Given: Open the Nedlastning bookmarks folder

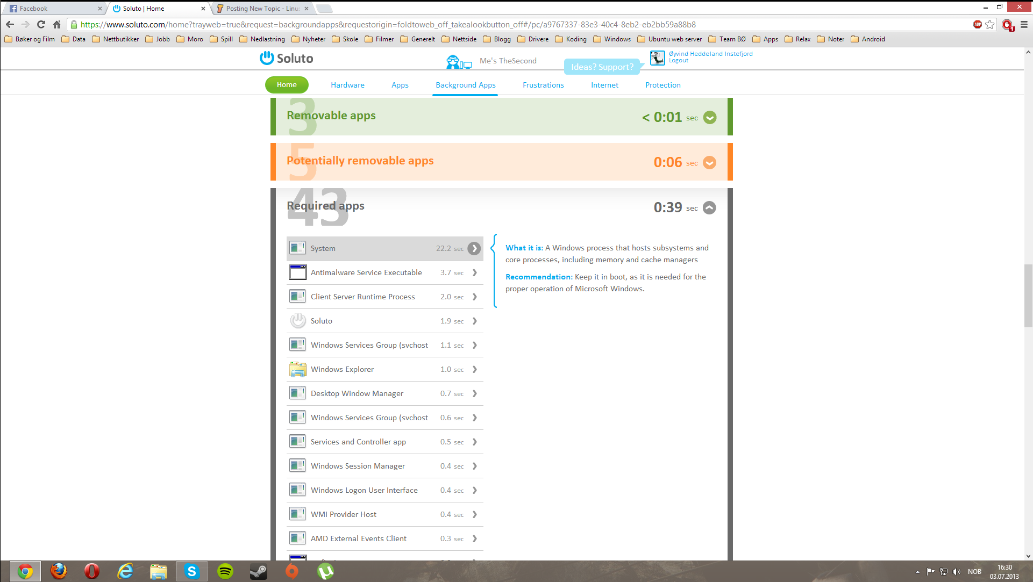Looking at the screenshot, I should [262, 39].
